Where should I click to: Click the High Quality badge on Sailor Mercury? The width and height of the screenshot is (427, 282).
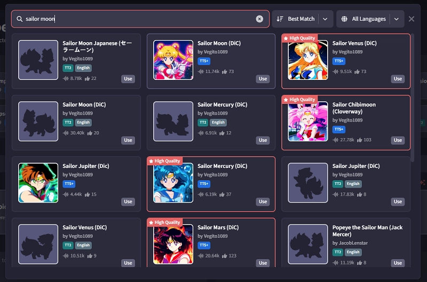tap(164, 161)
